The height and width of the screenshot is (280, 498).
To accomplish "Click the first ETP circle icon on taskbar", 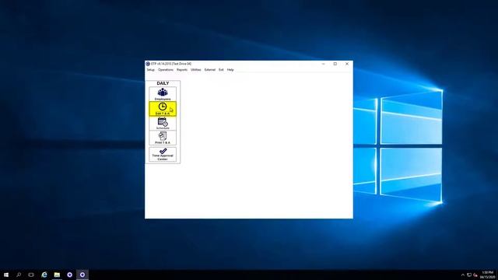I will pyautogui.click(x=69, y=275).
